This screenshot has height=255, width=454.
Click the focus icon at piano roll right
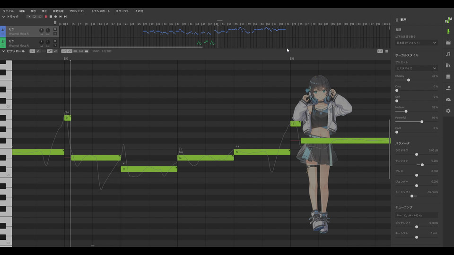pyautogui.click(x=380, y=51)
